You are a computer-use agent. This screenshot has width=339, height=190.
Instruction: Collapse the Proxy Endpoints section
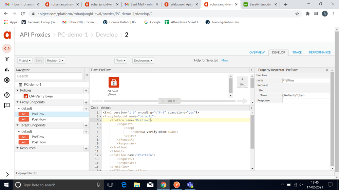pyautogui.click(x=18, y=102)
